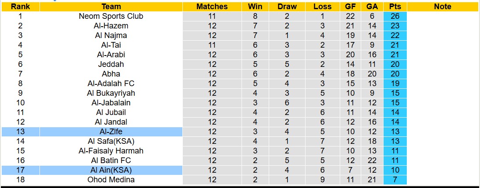The height and width of the screenshot is (188, 480).
Task: Select the highlighted Al-Zlfe row
Action: click(111, 132)
